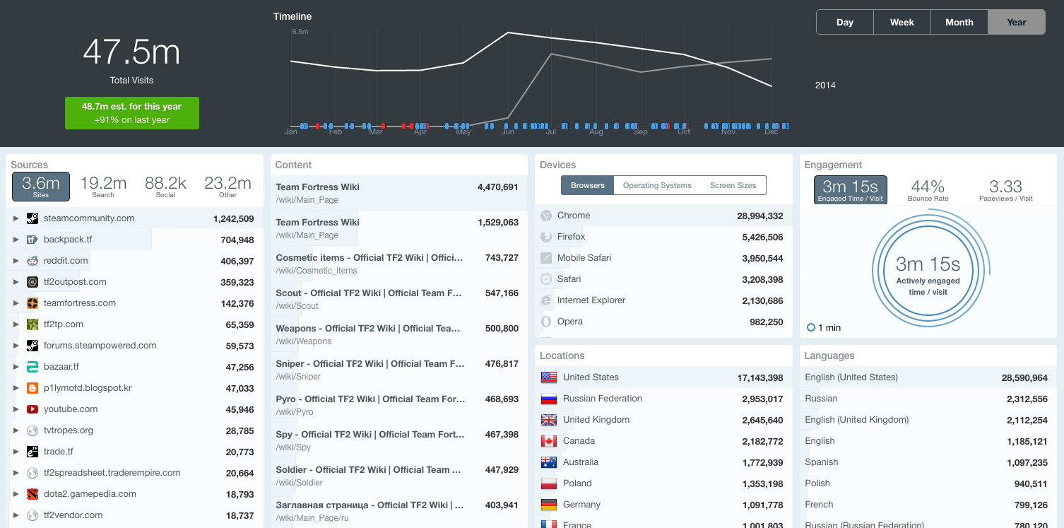The width and height of the screenshot is (1064, 528).
Task: Click the Opera browser icon
Action: coord(545,322)
